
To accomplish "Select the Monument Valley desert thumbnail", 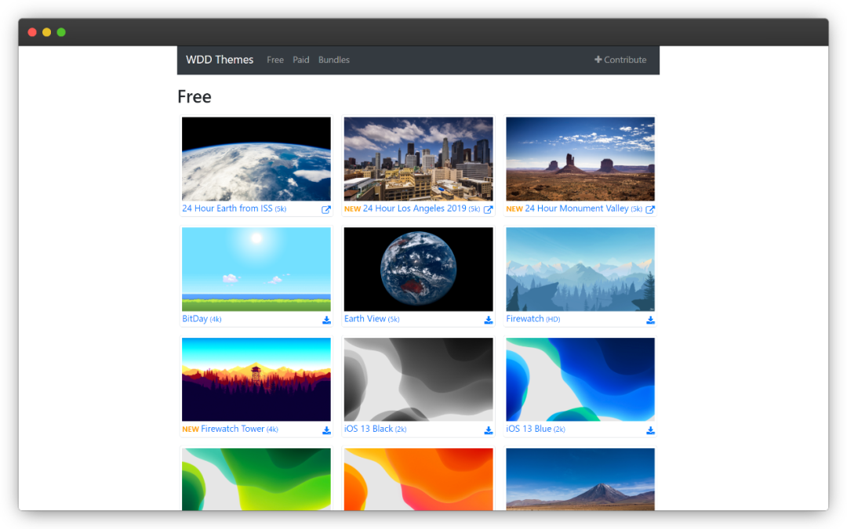I will click(580, 158).
